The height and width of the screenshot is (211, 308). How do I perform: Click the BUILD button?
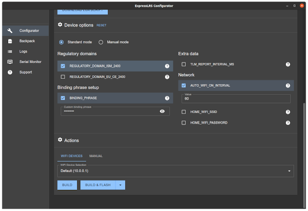click(67, 185)
